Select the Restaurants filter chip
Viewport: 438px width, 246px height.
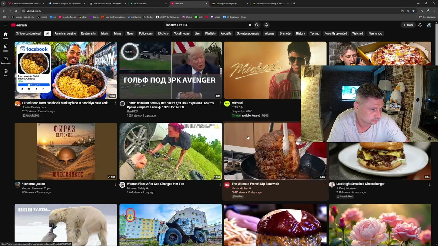click(88, 33)
